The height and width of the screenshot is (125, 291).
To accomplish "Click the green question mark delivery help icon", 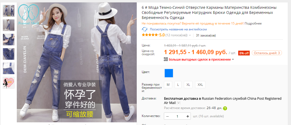I will click(225, 108).
